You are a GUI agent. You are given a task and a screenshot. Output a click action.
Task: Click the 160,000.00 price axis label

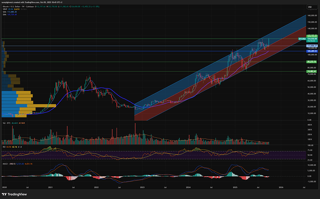click(x=311, y=15)
